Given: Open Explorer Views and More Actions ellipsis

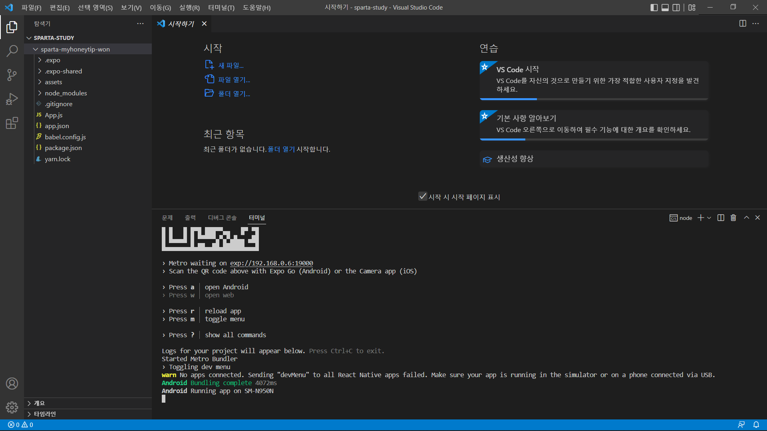Looking at the screenshot, I should point(140,24).
